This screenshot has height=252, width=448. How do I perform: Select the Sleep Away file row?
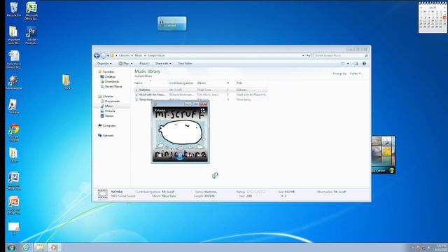coord(201,99)
